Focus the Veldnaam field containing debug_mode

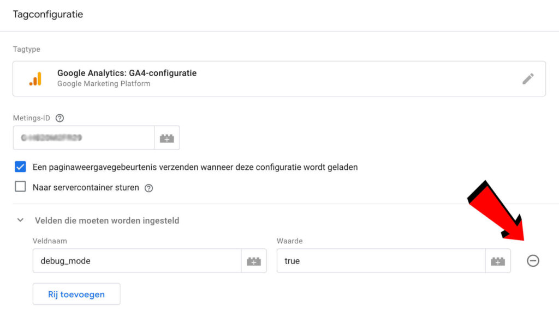point(136,261)
